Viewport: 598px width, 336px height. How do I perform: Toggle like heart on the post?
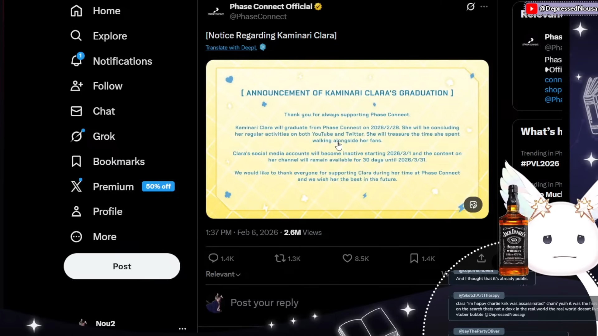[347, 258]
